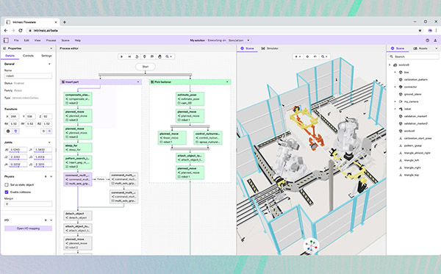
Task: Click the flag icon in the process editor toolbar
Action: point(152,57)
